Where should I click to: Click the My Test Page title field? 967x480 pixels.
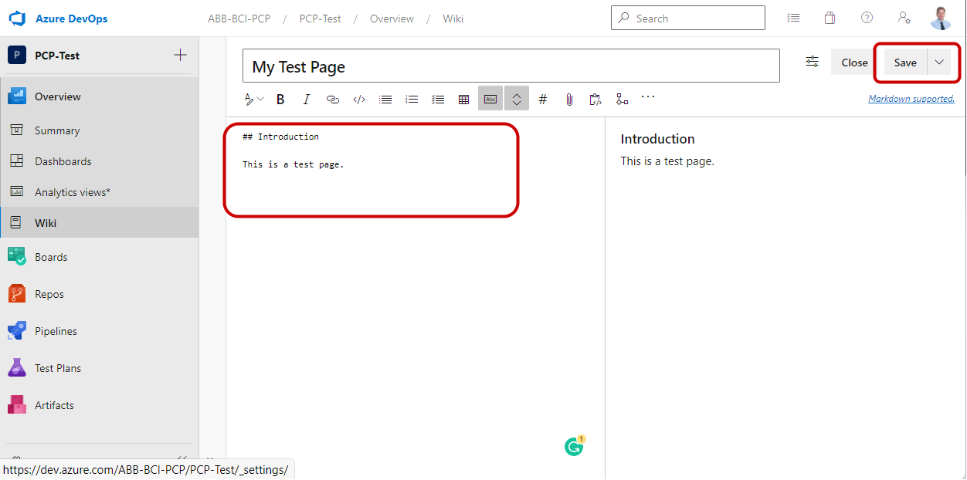click(511, 66)
